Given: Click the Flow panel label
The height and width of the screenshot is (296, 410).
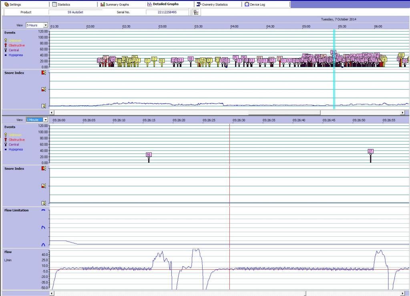Looking at the screenshot, I should 8,252.
